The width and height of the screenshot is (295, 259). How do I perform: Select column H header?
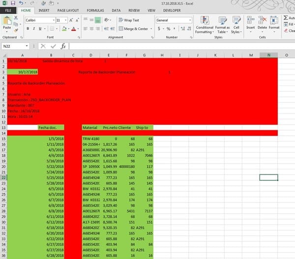(162, 55)
